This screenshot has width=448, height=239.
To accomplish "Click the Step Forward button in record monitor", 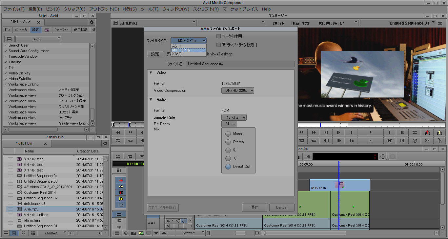I will [339, 132].
